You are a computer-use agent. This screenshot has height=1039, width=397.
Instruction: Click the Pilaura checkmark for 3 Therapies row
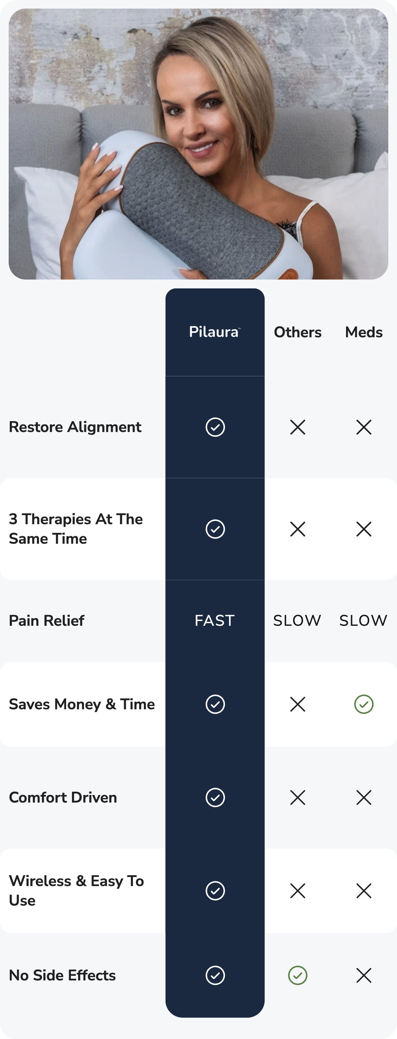(215, 529)
